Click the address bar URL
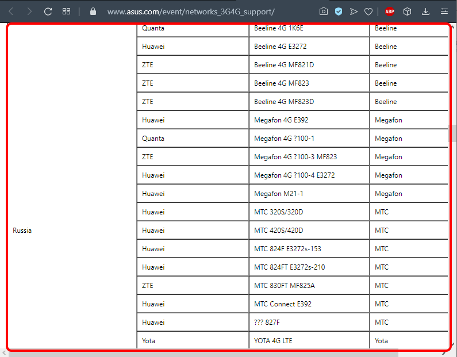 click(x=191, y=11)
